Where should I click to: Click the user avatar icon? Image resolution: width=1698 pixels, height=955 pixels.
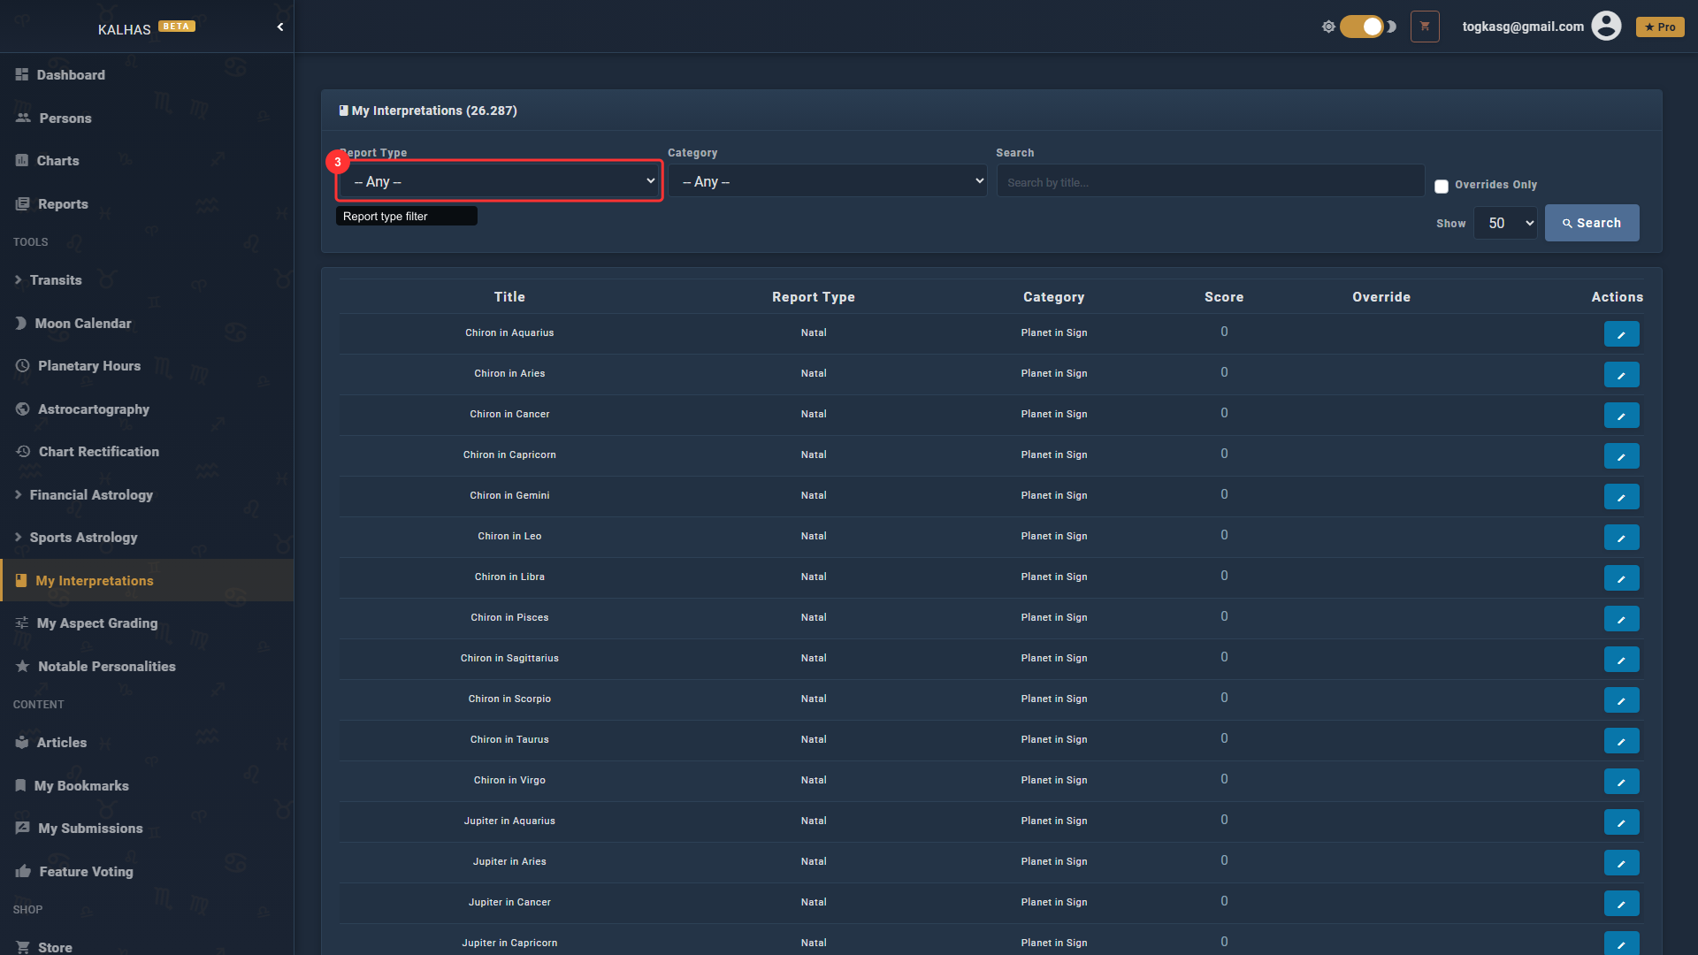[x=1606, y=27]
